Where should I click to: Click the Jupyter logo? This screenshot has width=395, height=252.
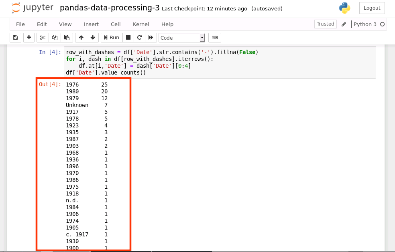tap(32, 8)
